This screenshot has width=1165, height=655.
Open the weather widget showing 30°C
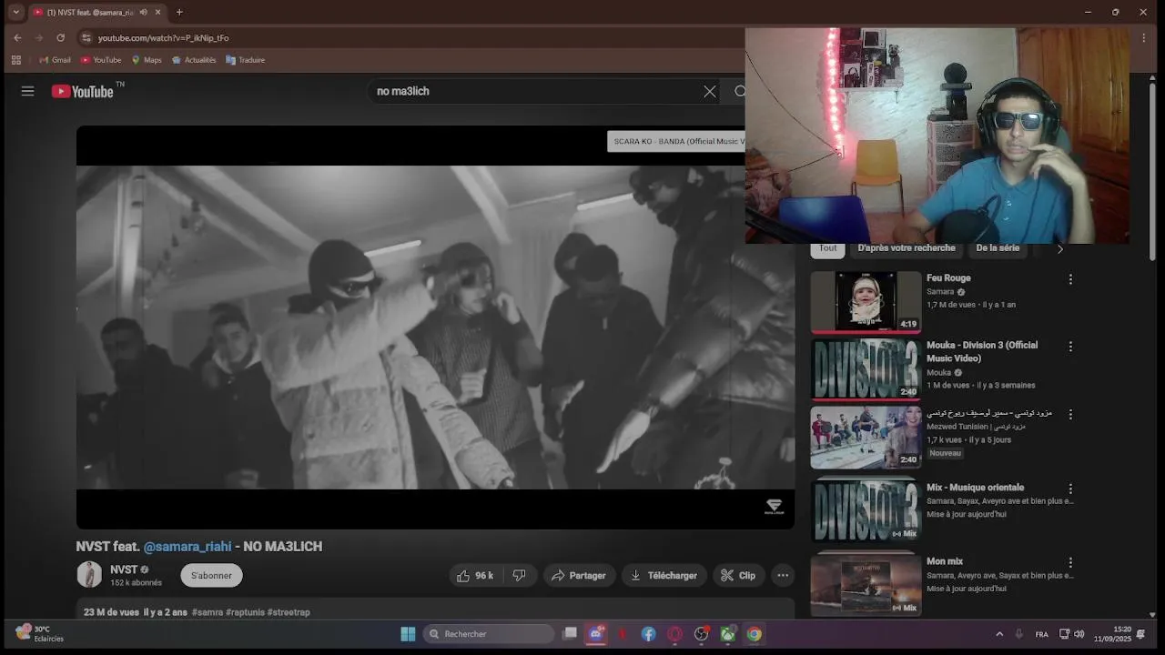coord(39,633)
